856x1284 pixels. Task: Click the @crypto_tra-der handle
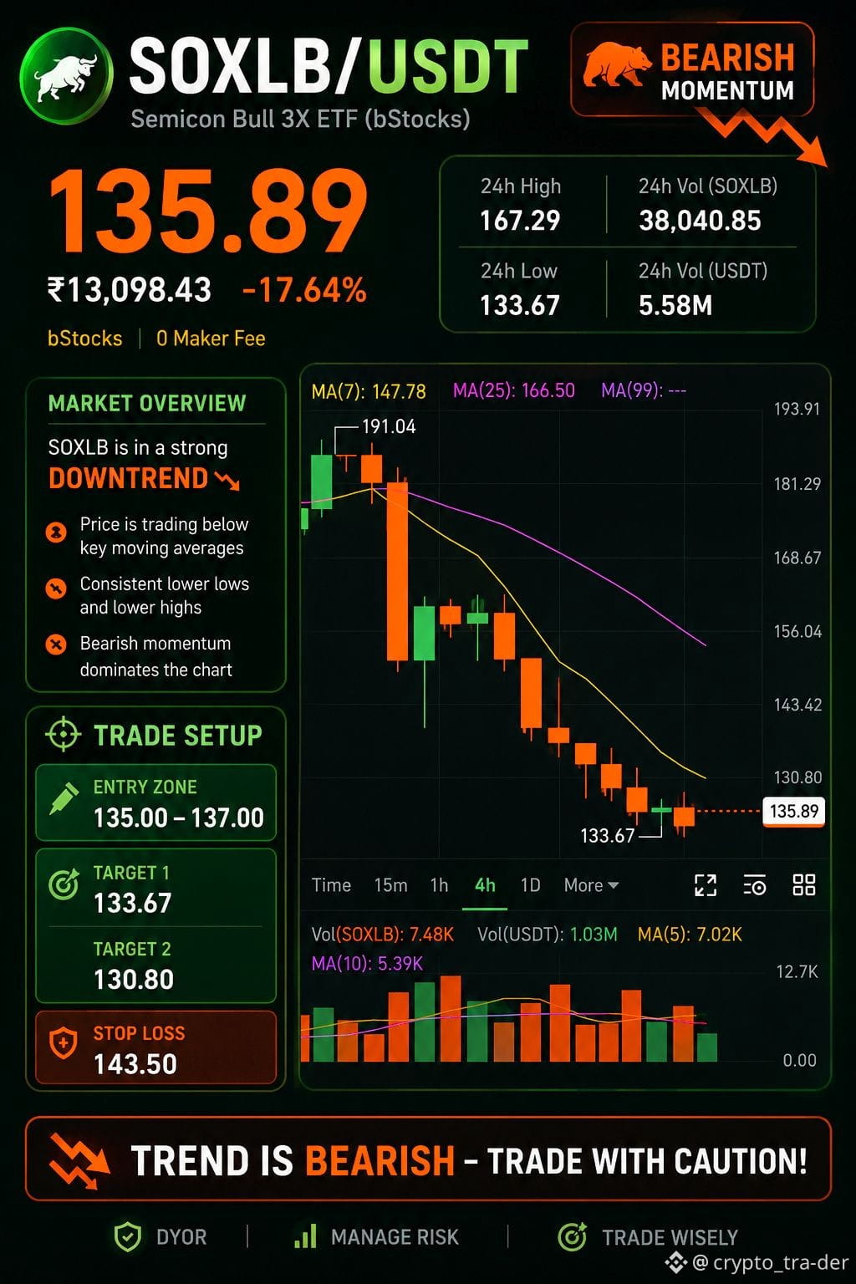click(x=771, y=1262)
